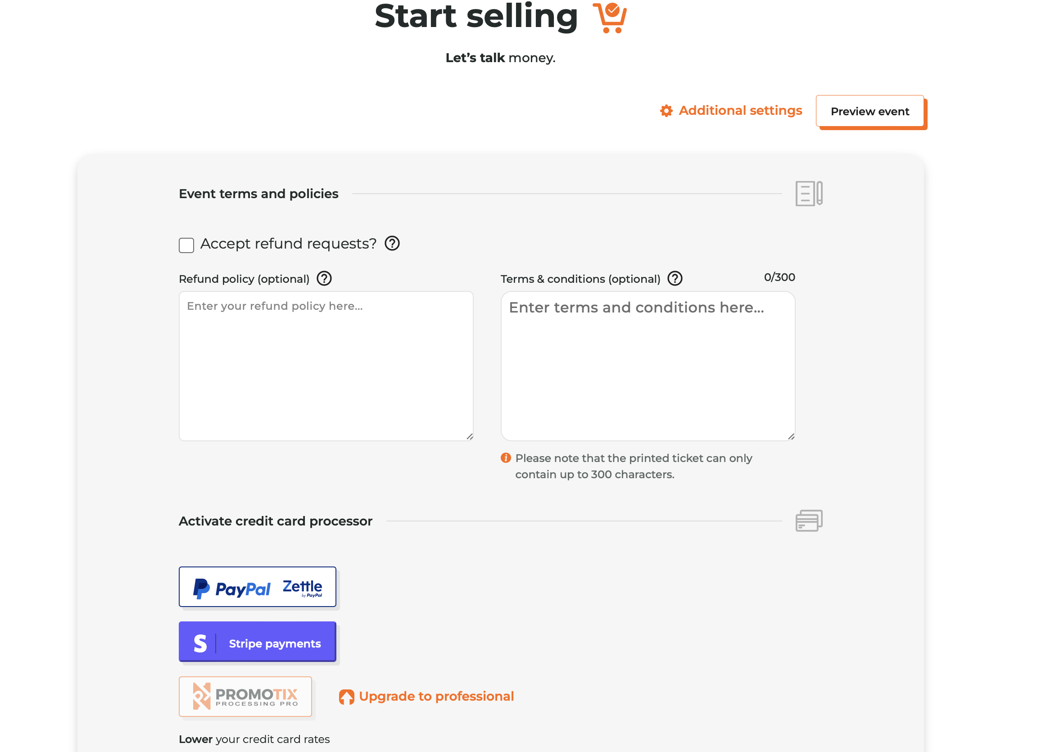Choose the PayPal Zettle processor button

click(x=258, y=587)
